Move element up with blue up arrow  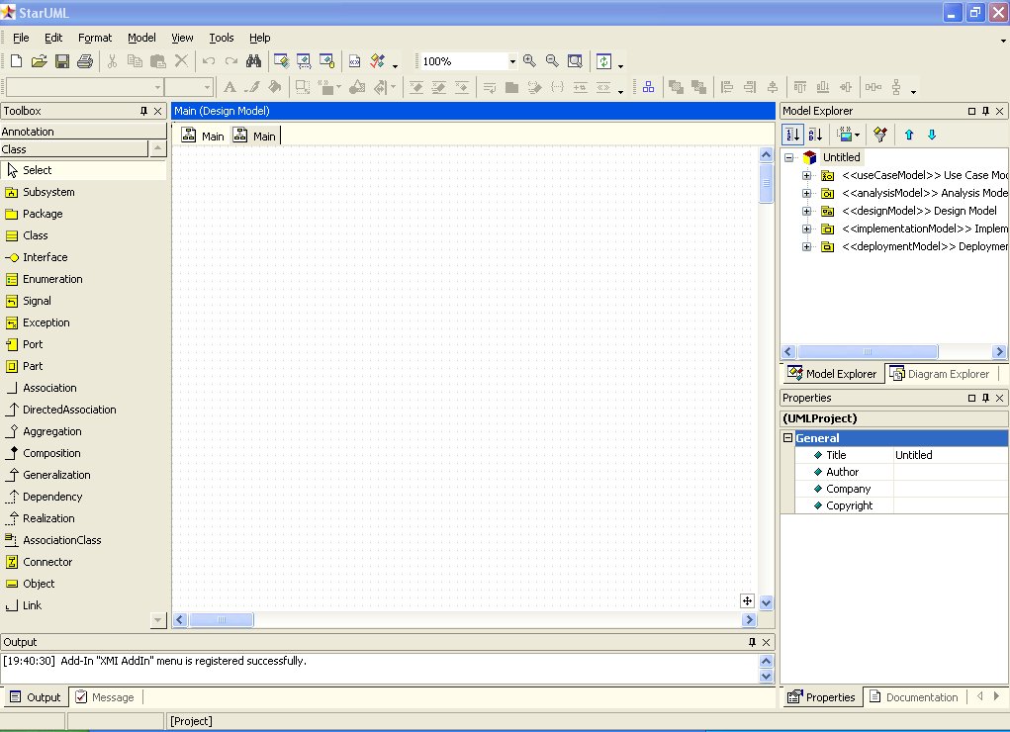[x=909, y=135]
